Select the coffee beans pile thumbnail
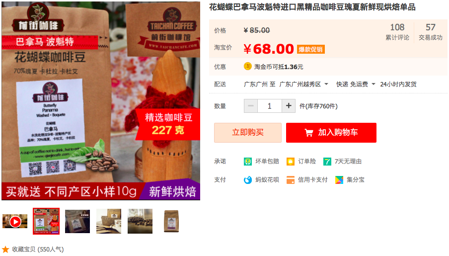The width and height of the screenshot is (449, 256). 140,221
